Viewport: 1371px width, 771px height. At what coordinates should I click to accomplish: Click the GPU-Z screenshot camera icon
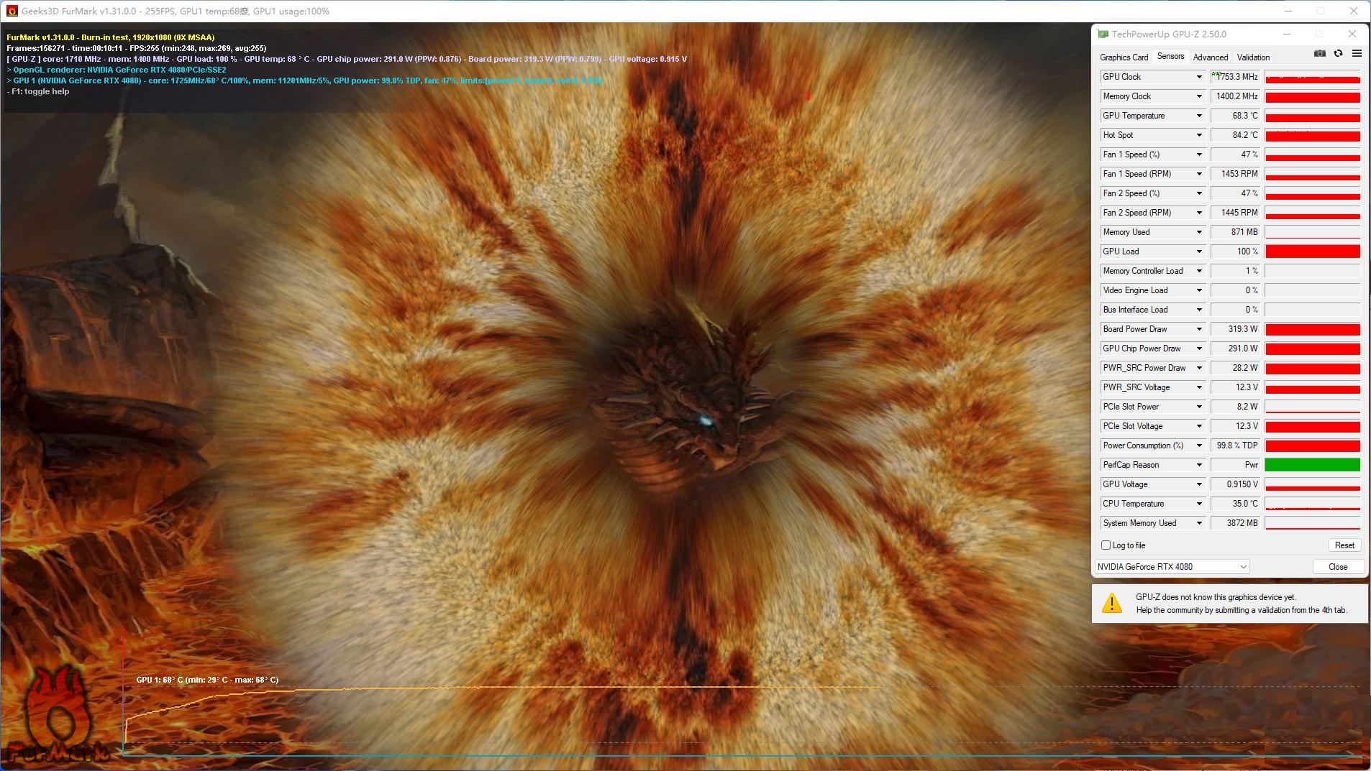click(x=1319, y=54)
